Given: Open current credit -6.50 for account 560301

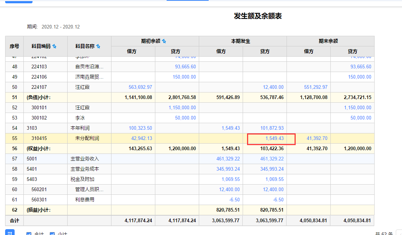Looking at the screenshot, I should click(x=278, y=200).
